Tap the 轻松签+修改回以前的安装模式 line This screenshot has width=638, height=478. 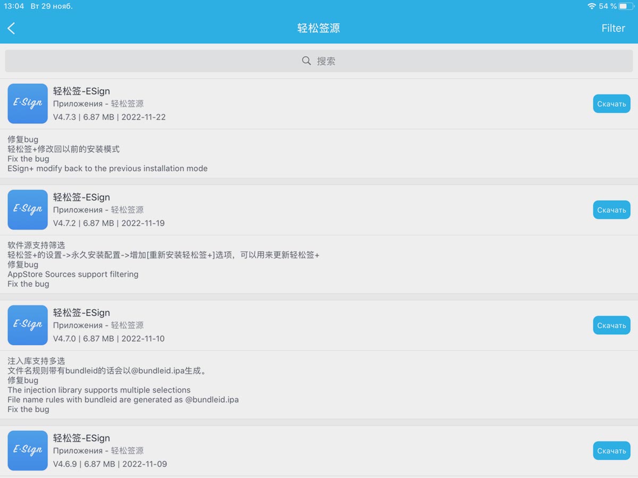point(63,149)
